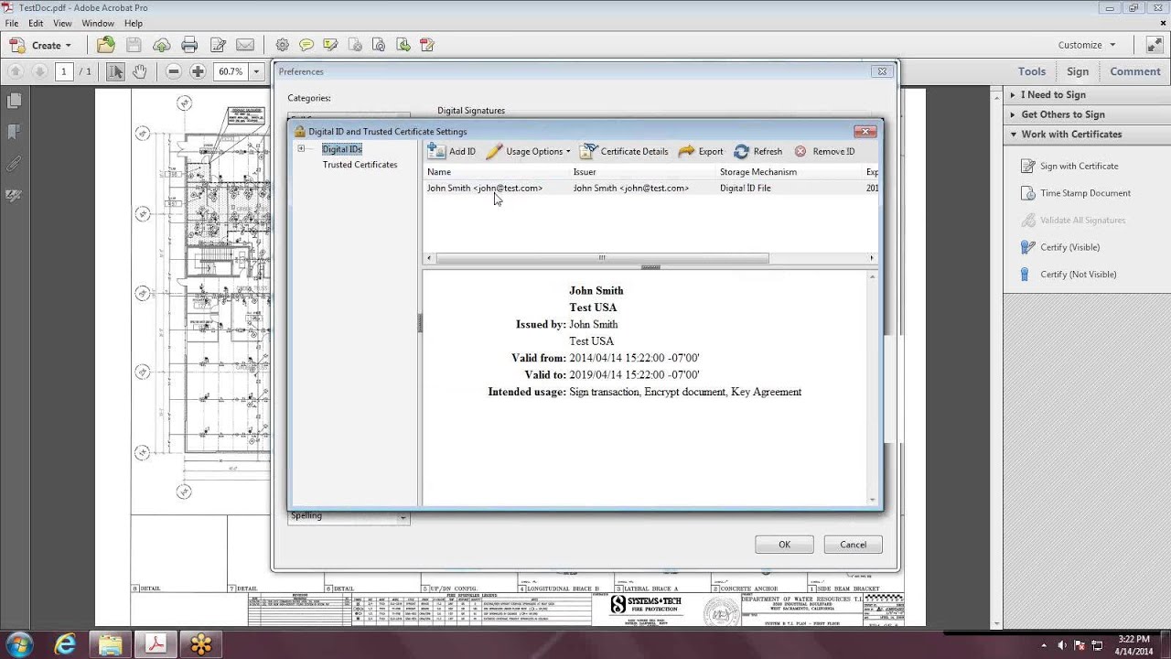Viewport: 1171px width, 659px height.
Task: Zoom in with the plus icon
Action: click(198, 71)
